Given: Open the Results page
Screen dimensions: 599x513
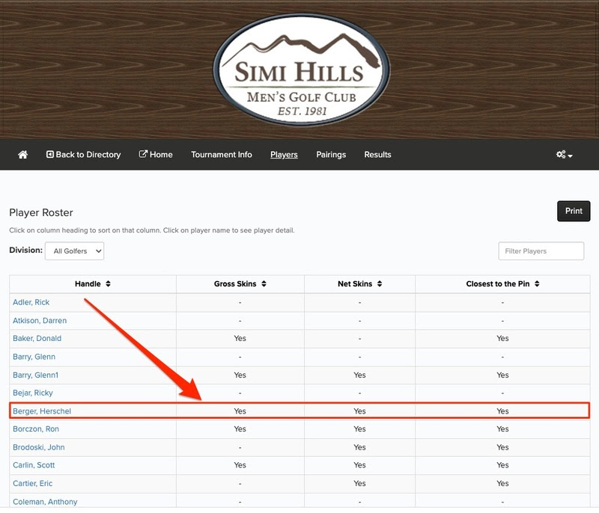Looking at the screenshot, I should (377, 155).
